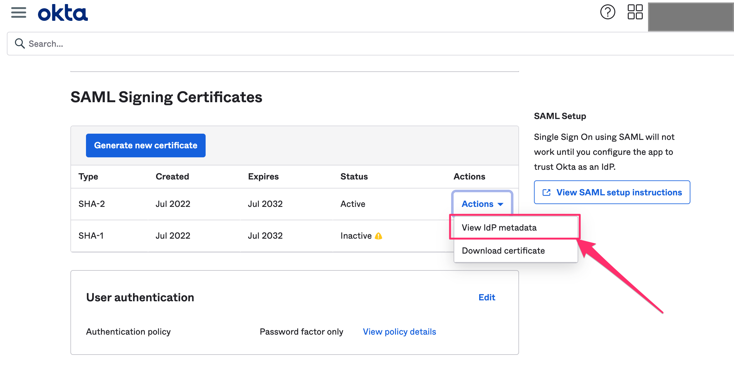This screenshot has height=372, width=734.
Task: Click the Okta logo
Action: (x=63, y=13)
